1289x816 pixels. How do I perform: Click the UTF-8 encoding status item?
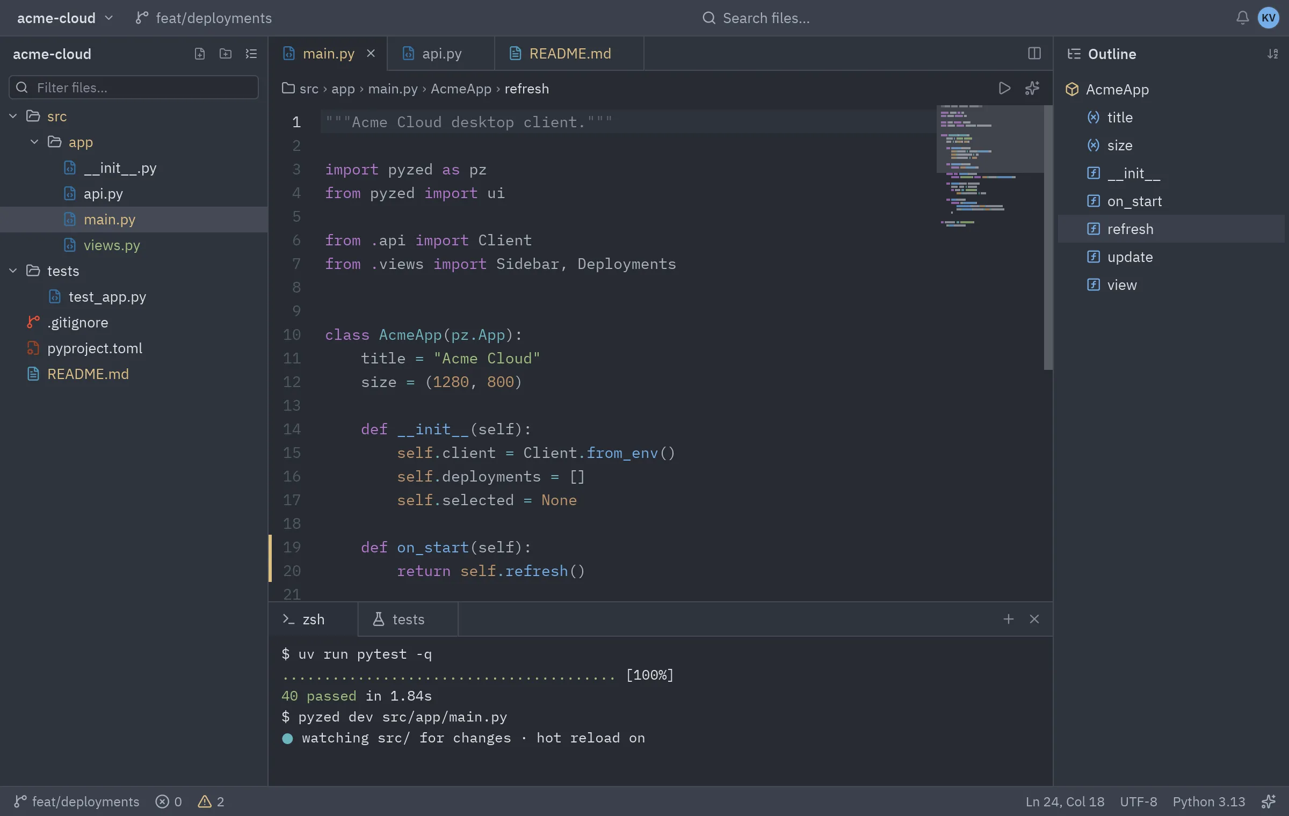click(x=1138, y=802)
